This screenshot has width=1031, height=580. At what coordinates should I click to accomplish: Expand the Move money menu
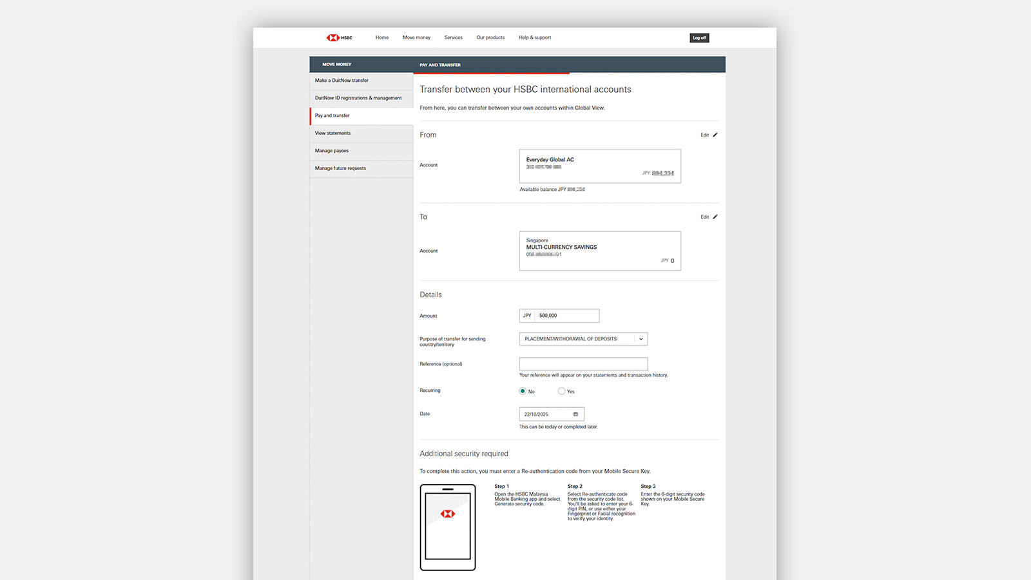(x=416, y=37)
